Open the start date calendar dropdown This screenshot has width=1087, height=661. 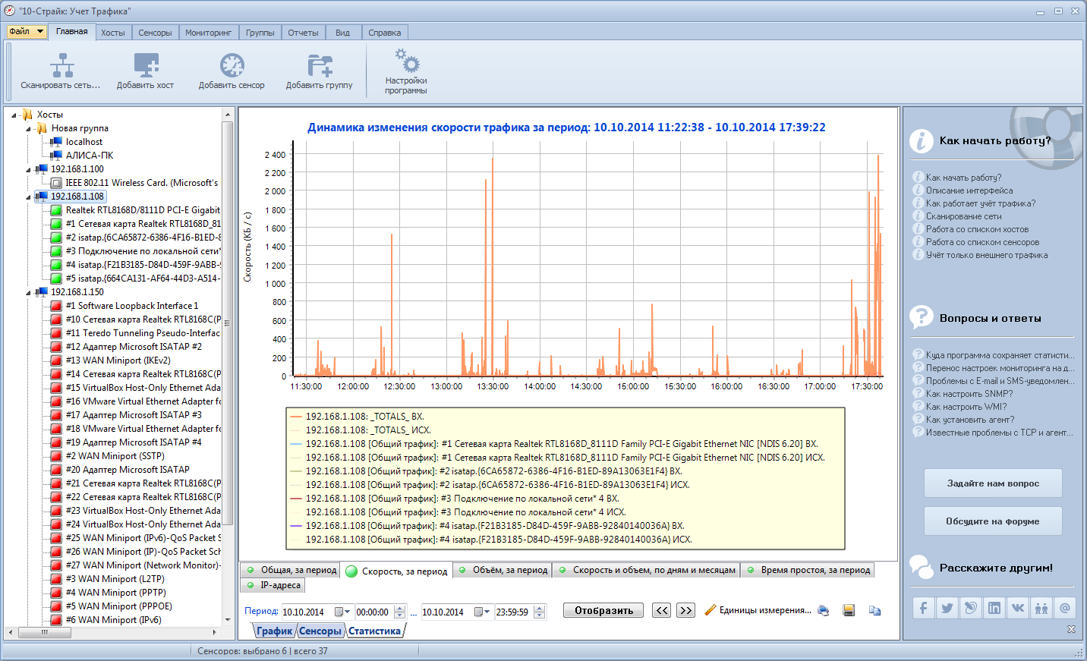[x=348, y=612]
